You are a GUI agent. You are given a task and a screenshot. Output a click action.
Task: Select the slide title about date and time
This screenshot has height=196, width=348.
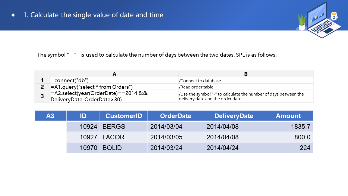93,15
